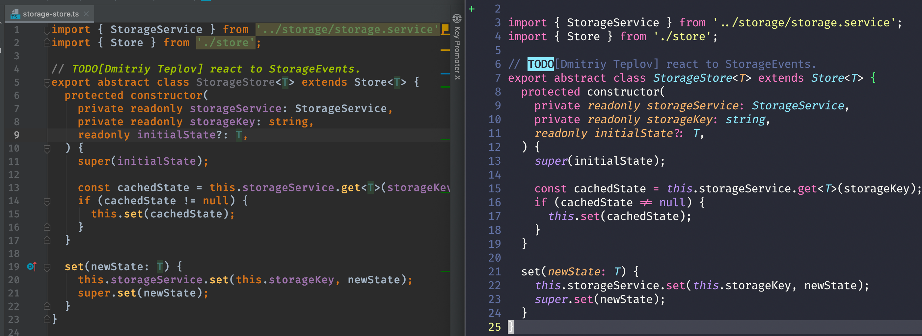922x336 pixels.
Task: Click line number 15 in right editor gutter
Action: [495, 189]
